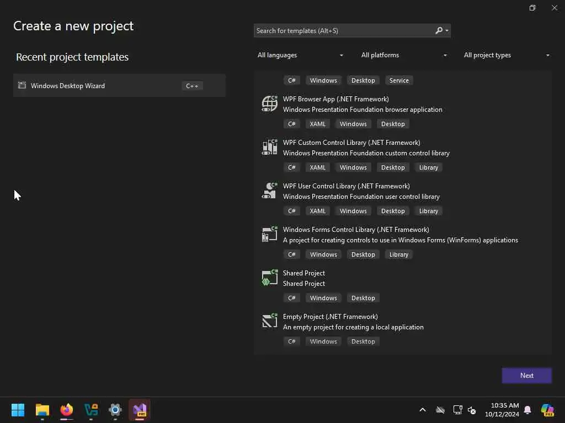Image resolution: width=565 pixels, height=423 pixels.
Task: Open the Settings gear app in taskbar
Action: [x=115, y=410]
